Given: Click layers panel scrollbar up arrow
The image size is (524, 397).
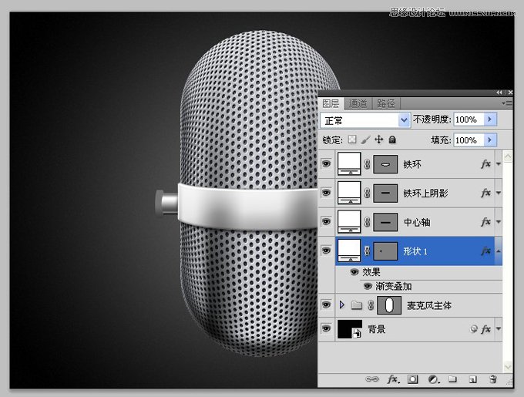Looking at the screenshot, I should [x=508, y=156].
